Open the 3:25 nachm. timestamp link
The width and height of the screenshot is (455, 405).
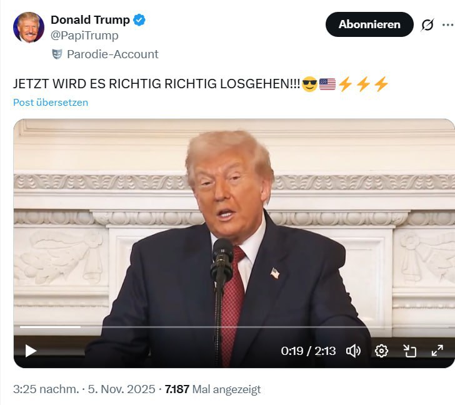(46, 389)
